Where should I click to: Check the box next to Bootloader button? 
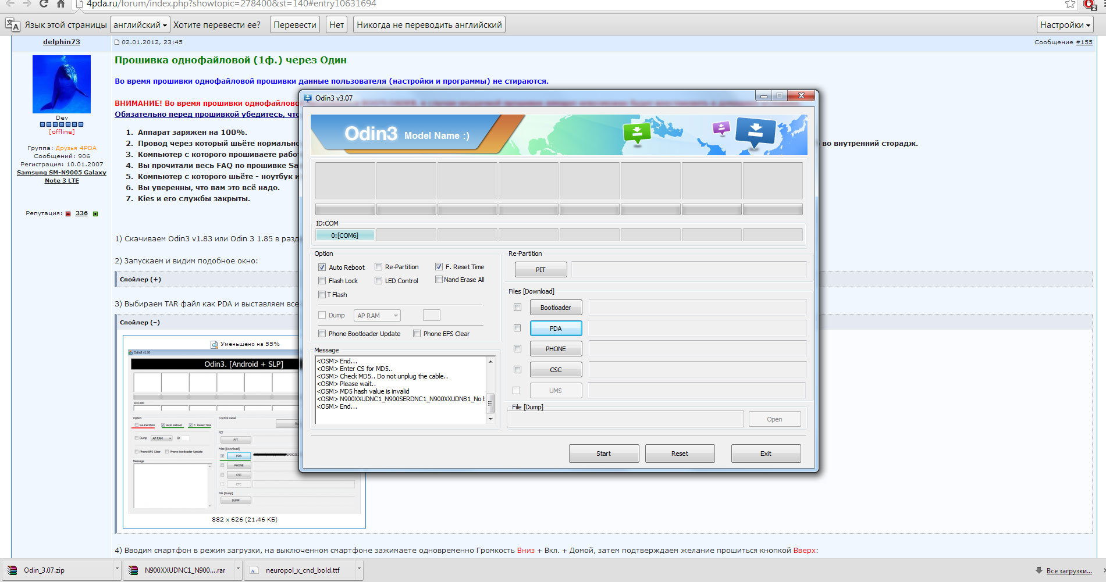pos(517,308)
